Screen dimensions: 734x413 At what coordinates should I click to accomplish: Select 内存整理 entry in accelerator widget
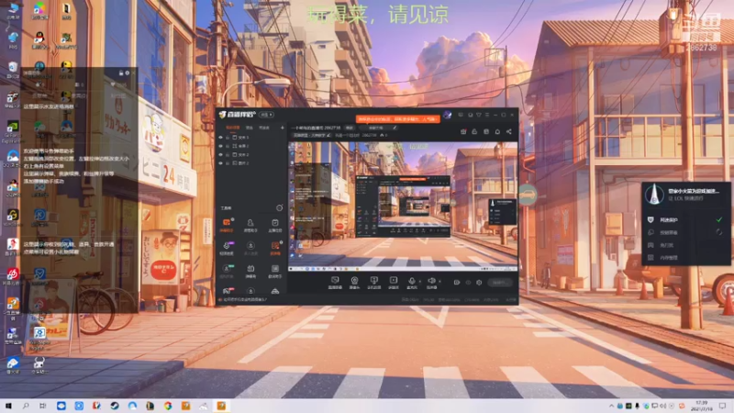[x=685, y=258]
